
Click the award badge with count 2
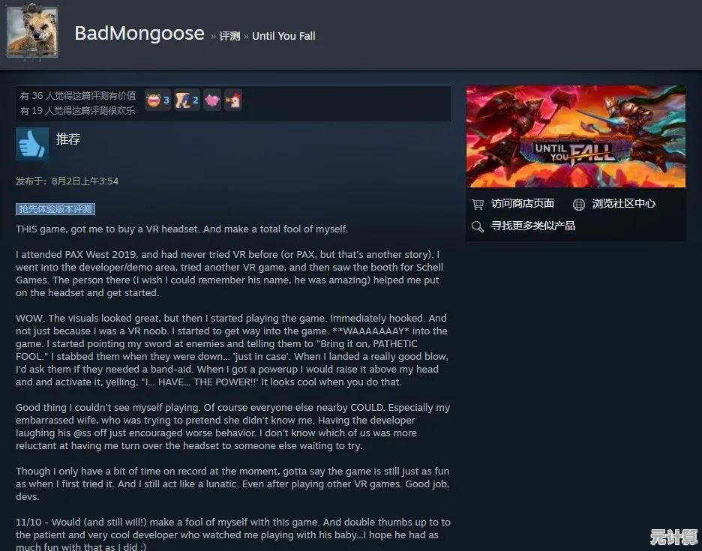[x=187, y=100]
